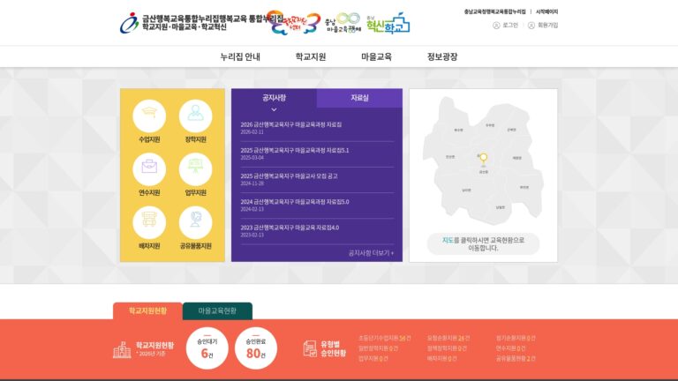Click the 배차지원 0건 statistic
The image size is (678, 381).
pyautogui.click(x=442, y=359)
